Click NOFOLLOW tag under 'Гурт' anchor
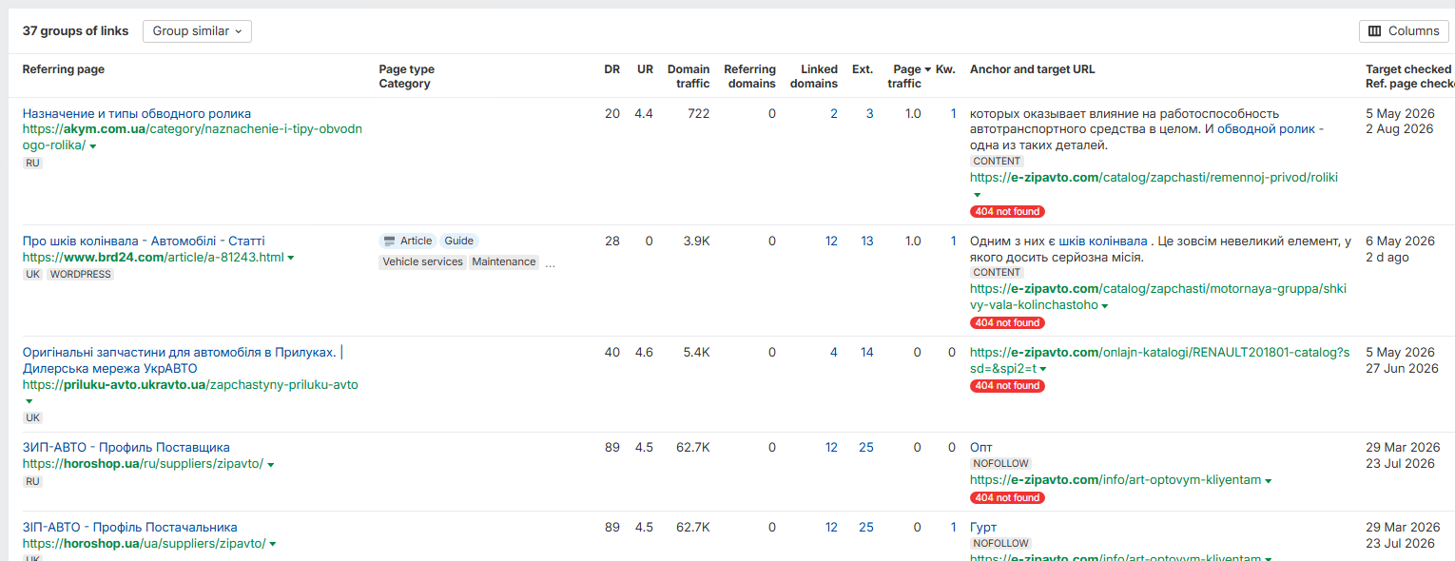 tap(1000, 544)
